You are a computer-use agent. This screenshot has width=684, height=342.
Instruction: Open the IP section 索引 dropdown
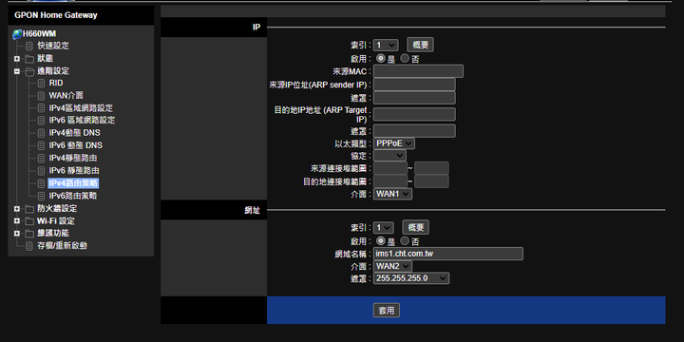pos(386,45)
